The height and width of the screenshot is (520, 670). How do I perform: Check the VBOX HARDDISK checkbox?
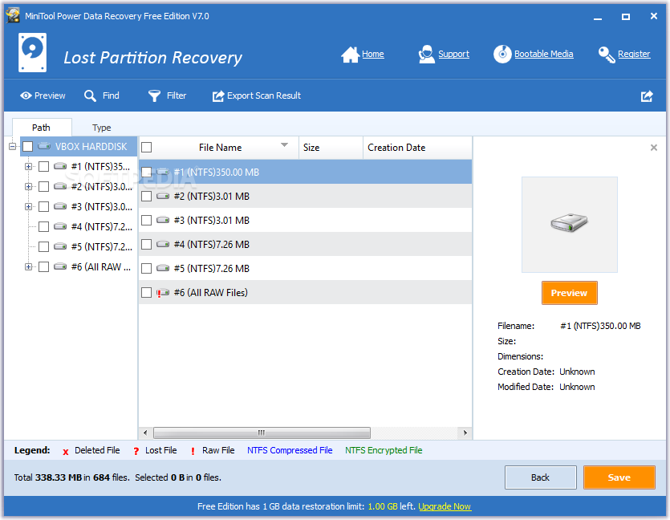coord(28,147)
